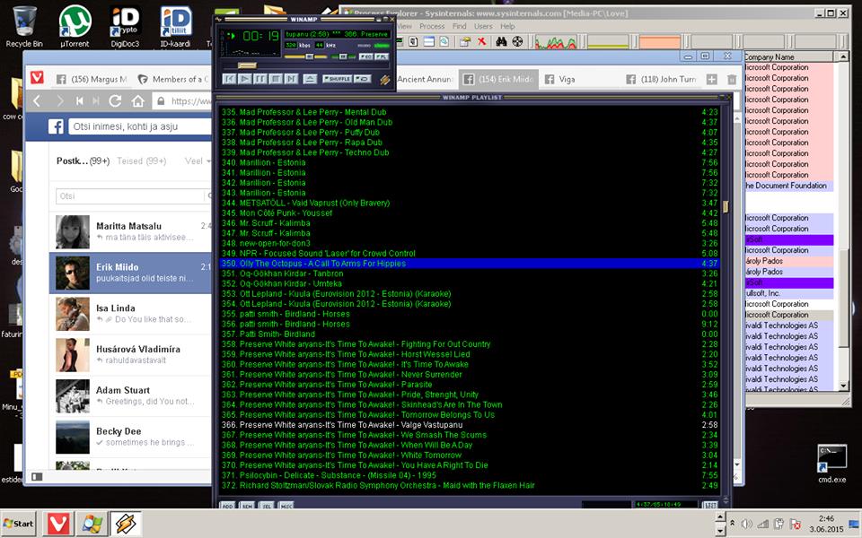Switch to (156) Margus tab in Vivaldi
This screenshot has width=862, height=538.
[x=92, y=80]
